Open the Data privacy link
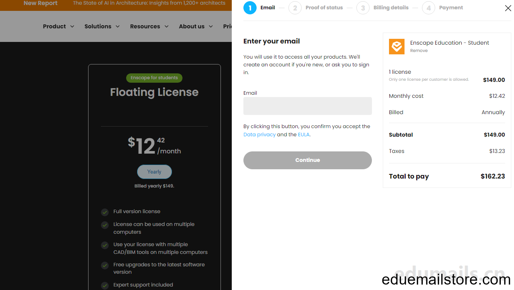This screenshot has width=514, height=290. [259, 135]
